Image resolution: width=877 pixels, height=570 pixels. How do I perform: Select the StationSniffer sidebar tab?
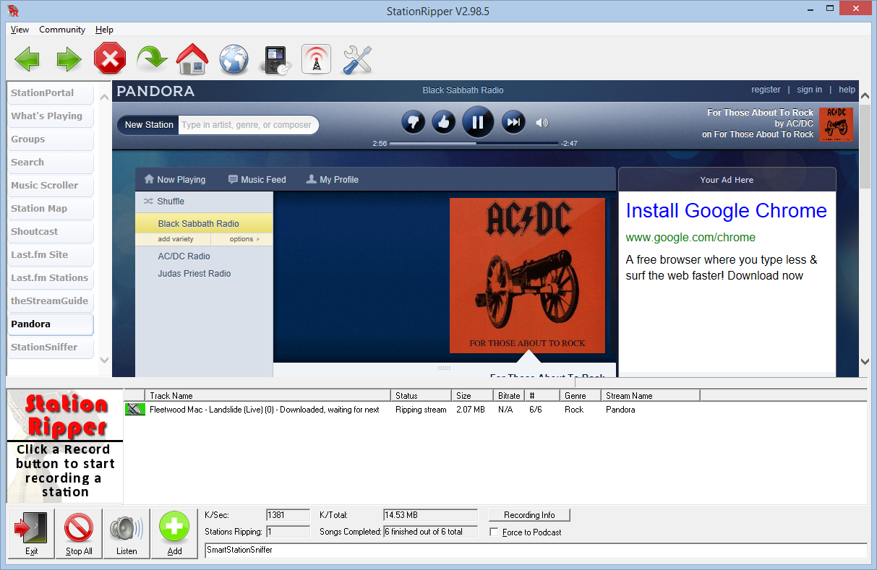point(51,347)
